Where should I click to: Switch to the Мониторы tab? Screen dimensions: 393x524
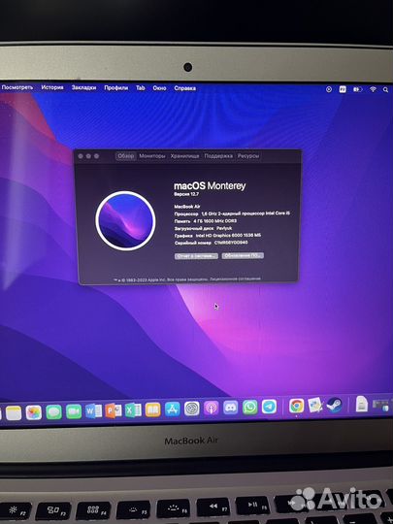tap(152, 156)
